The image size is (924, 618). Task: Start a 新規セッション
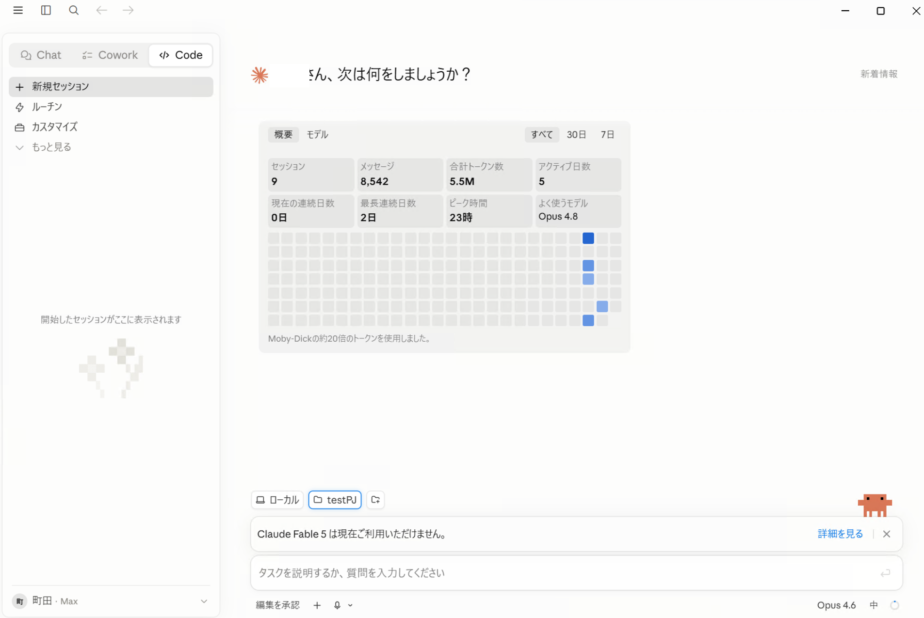point(111,87)
